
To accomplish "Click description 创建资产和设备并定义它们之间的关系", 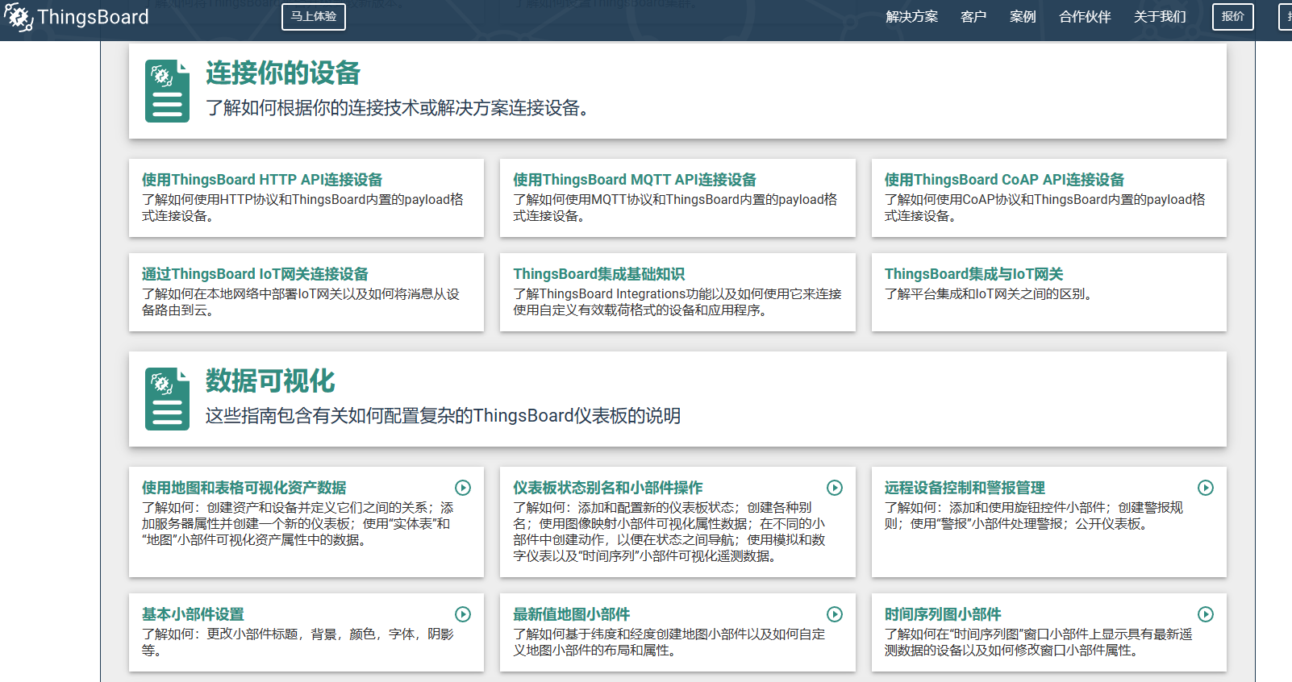I will (x=298, y=524).
